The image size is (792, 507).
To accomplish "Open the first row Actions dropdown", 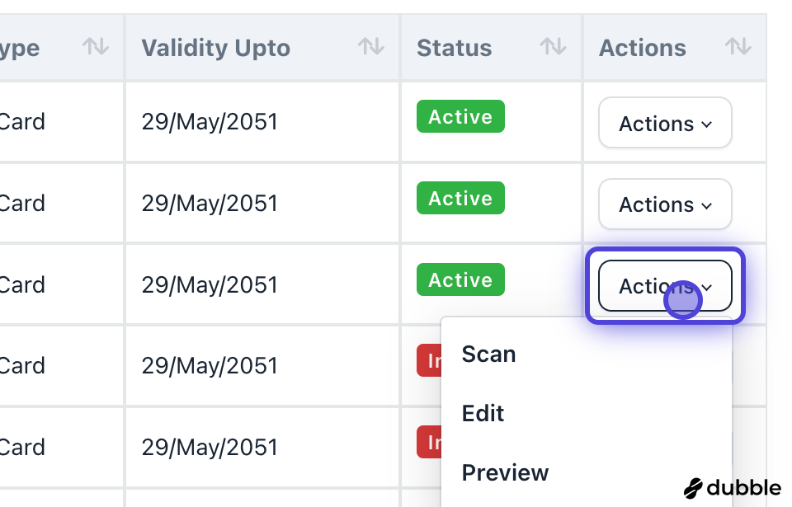I will coord(665,123).
